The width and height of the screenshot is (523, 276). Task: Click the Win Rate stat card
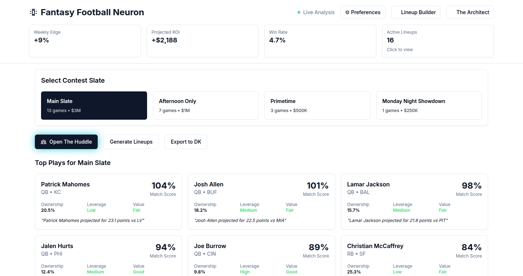point(320,41)
